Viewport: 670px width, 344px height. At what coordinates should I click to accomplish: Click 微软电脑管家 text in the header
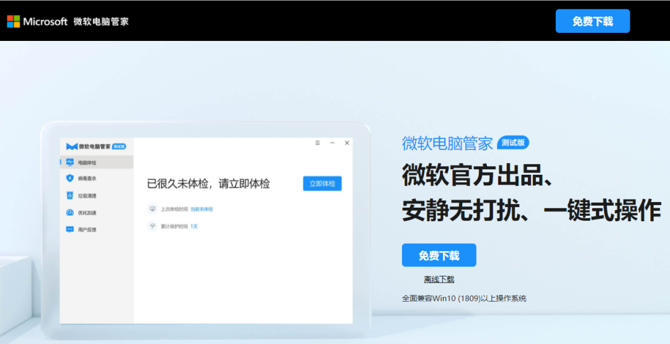click(101, 22)
